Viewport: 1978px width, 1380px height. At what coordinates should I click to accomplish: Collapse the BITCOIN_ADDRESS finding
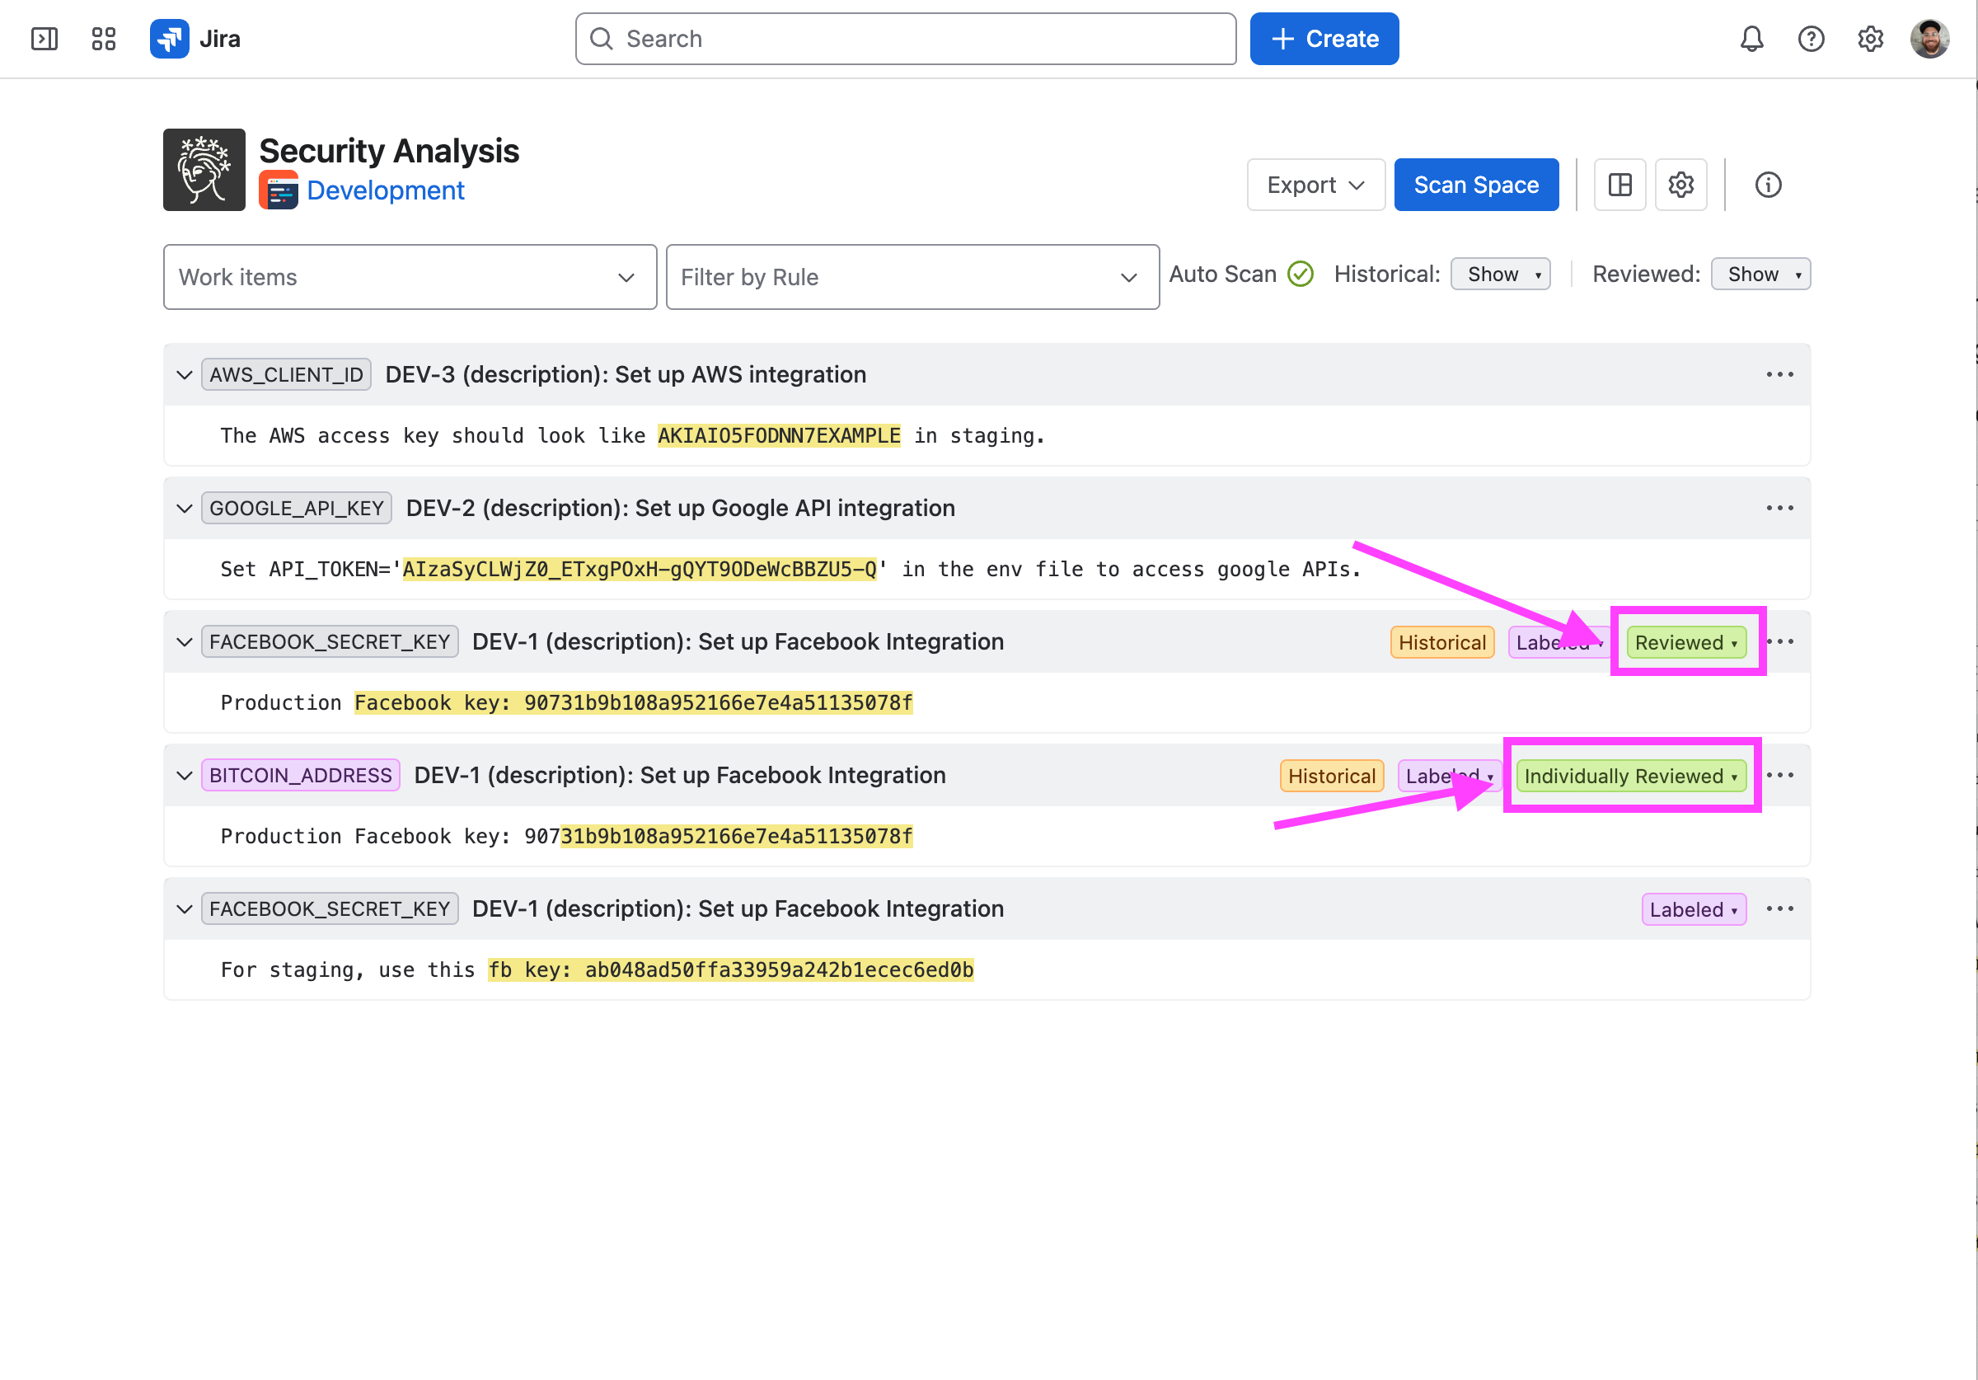click(x=184, y=775)
